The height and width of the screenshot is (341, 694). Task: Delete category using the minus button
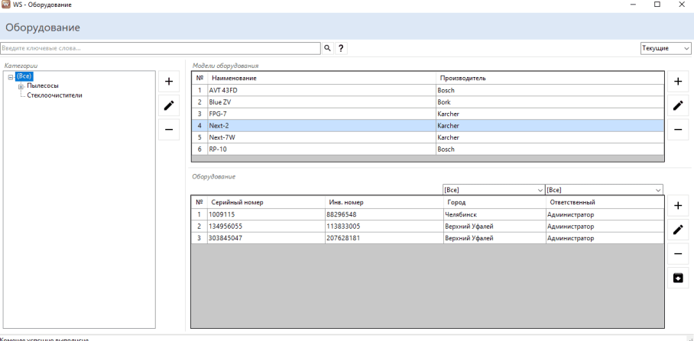[169, 130]
